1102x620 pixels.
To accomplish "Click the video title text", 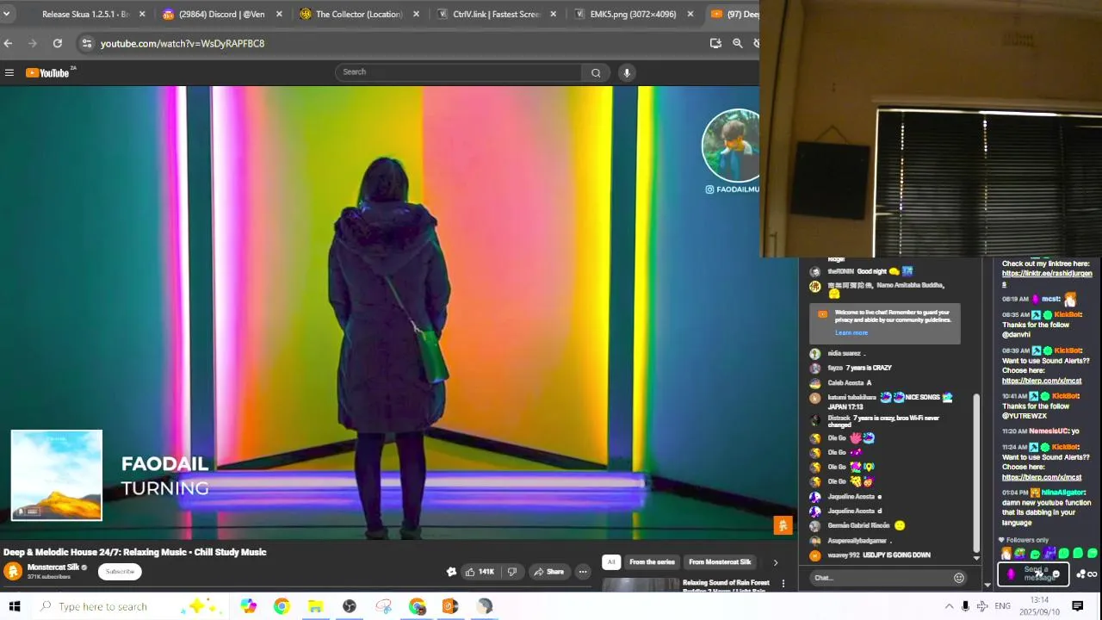I will point(135,552).
